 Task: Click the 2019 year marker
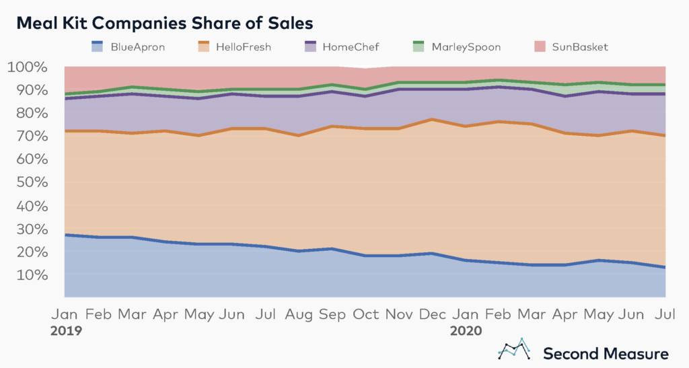[x=67, y=330]
